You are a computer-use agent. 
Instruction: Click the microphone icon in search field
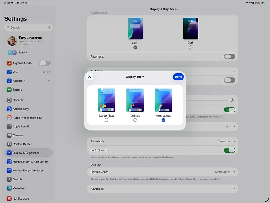click(x=49, y=27)
